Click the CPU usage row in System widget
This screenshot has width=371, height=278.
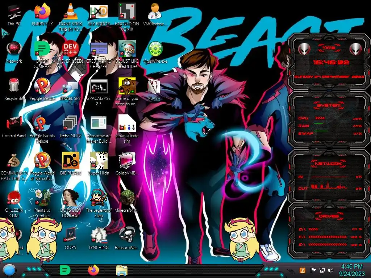(x=330, y=118)
